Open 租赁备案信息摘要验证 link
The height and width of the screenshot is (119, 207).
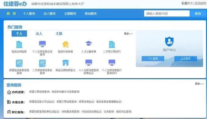109,102
